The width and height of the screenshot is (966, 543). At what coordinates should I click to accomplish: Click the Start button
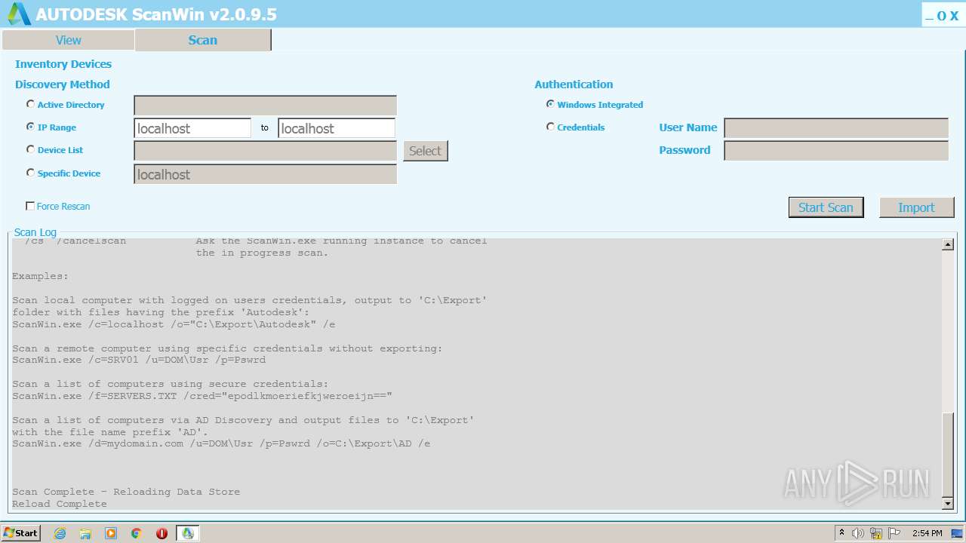[21, 533]
